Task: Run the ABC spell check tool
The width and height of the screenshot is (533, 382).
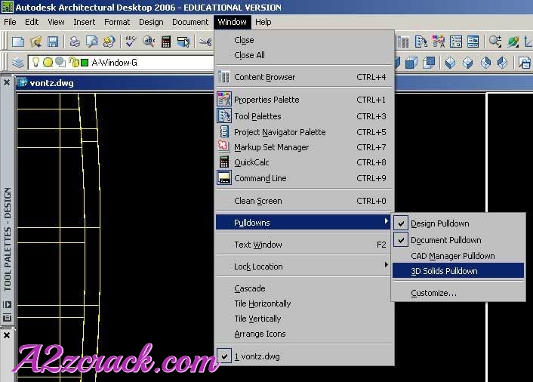Action: tap(131, 42)
